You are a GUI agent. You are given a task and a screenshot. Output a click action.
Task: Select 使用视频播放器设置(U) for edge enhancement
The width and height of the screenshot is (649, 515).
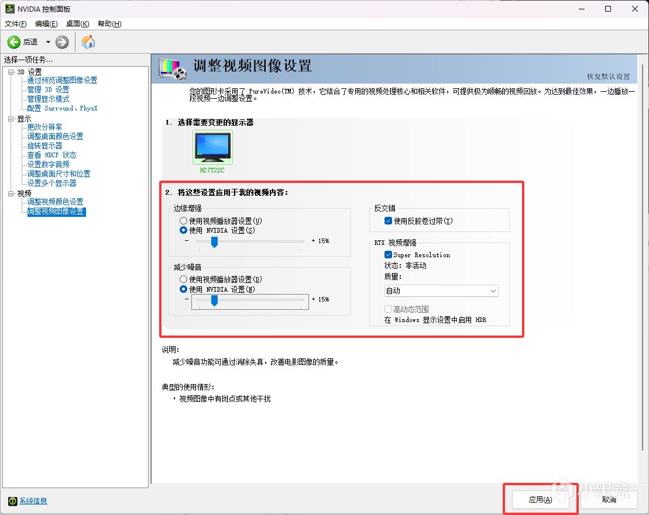tap(183, 221)
